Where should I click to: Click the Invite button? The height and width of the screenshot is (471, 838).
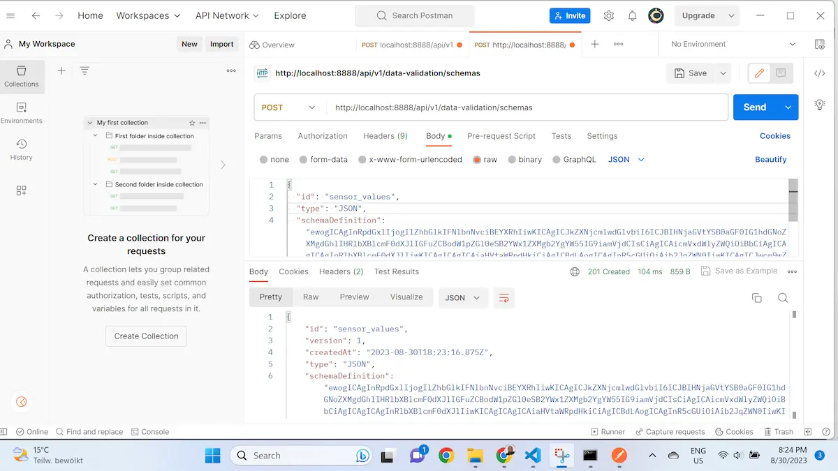[570, 15]
